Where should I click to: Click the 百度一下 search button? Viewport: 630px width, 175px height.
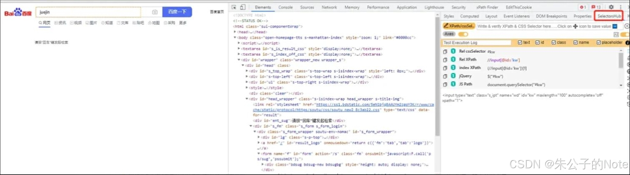[x=177, y=12]
